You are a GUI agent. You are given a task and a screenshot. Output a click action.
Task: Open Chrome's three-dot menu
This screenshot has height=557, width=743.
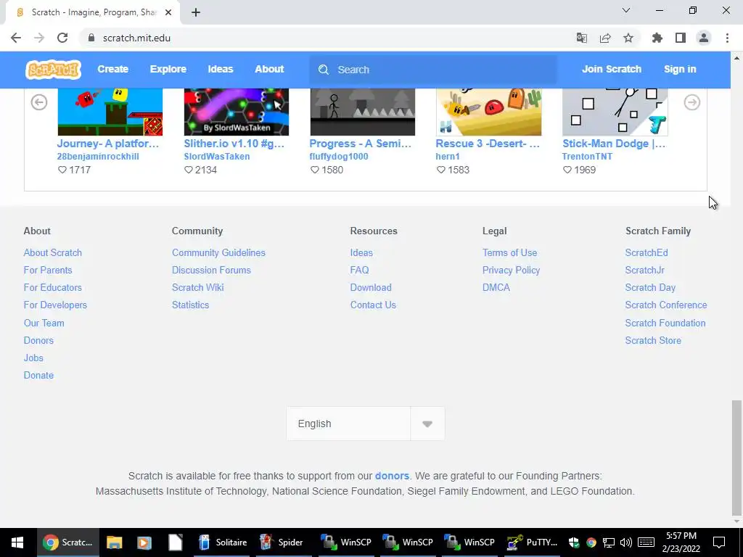pyautogui.click(x=727, y=38)
